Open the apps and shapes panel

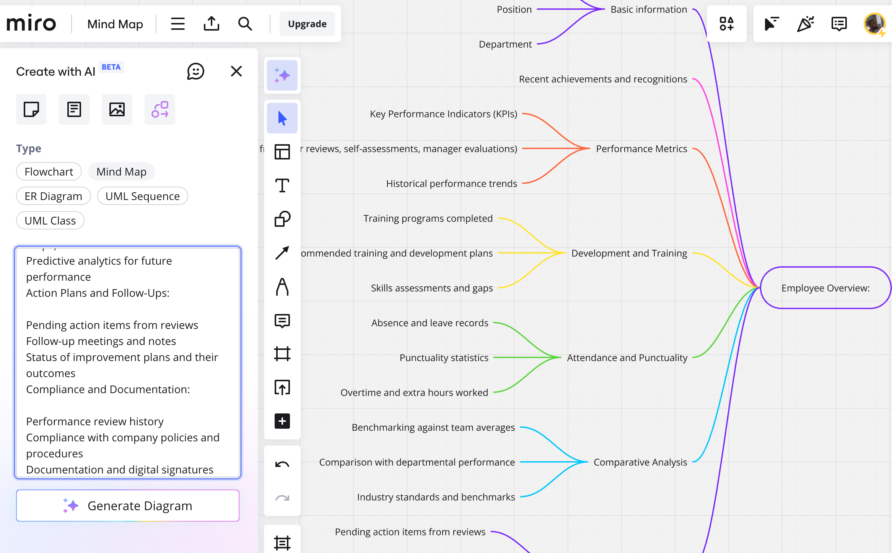[726, 24]
